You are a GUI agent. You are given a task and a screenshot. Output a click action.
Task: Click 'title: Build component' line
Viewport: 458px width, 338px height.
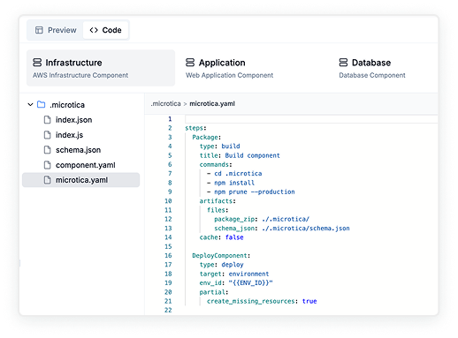(x=240, y=155)
